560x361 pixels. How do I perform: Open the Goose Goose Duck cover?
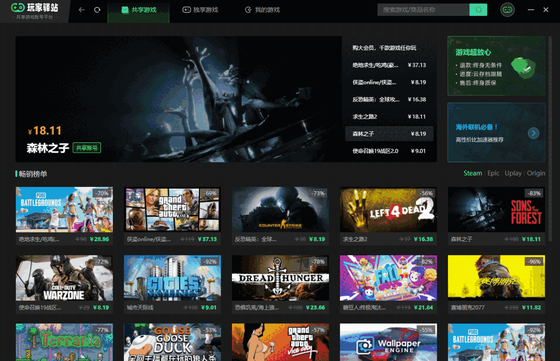click(x=172, y=342)
